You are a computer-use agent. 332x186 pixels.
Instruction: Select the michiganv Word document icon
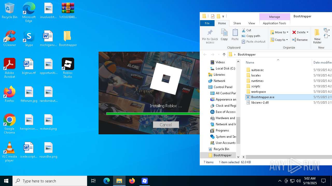[48, 38]
